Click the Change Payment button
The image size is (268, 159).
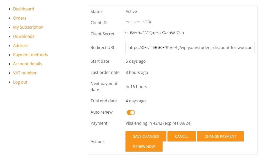coord(220,137)
